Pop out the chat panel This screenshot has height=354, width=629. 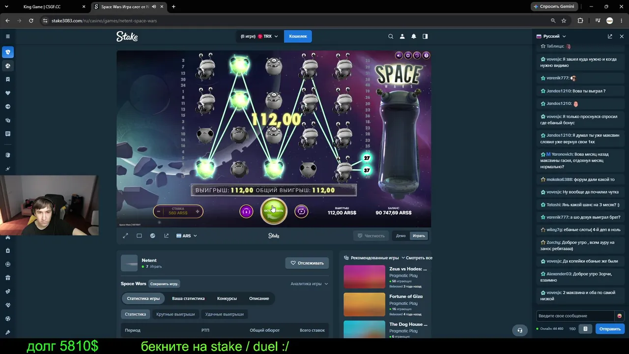610,36
